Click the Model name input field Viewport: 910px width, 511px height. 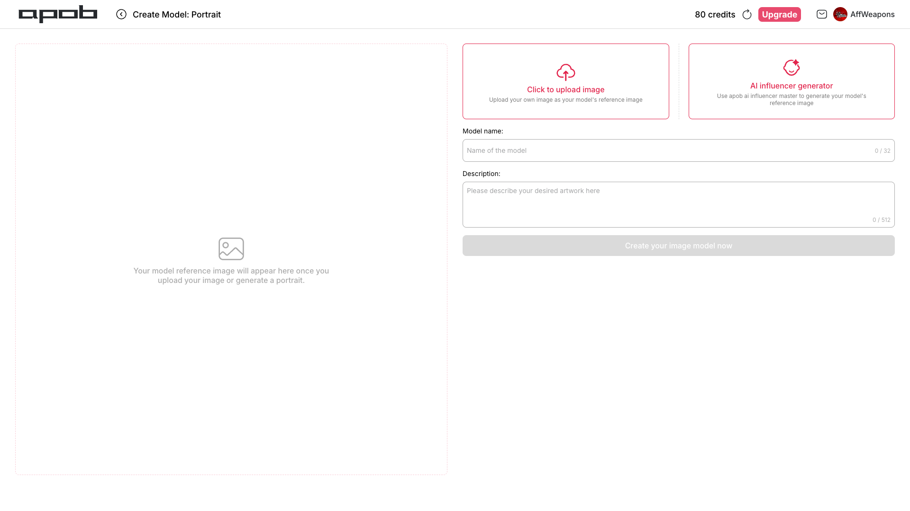tap(668, 150)
